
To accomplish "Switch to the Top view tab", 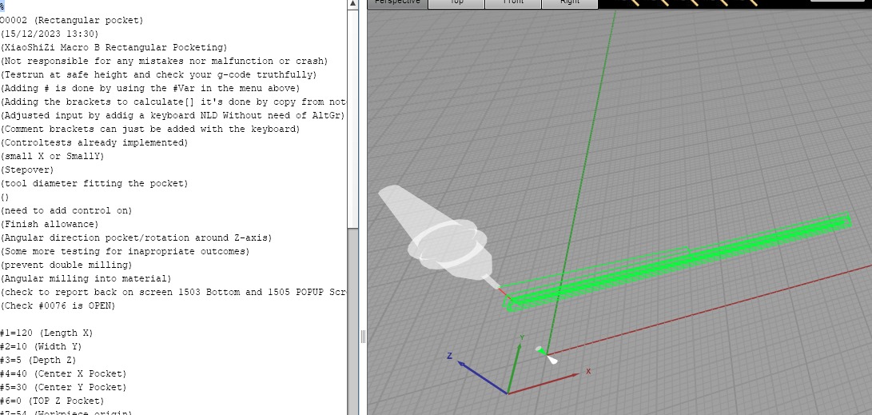I will coord(456,2).
